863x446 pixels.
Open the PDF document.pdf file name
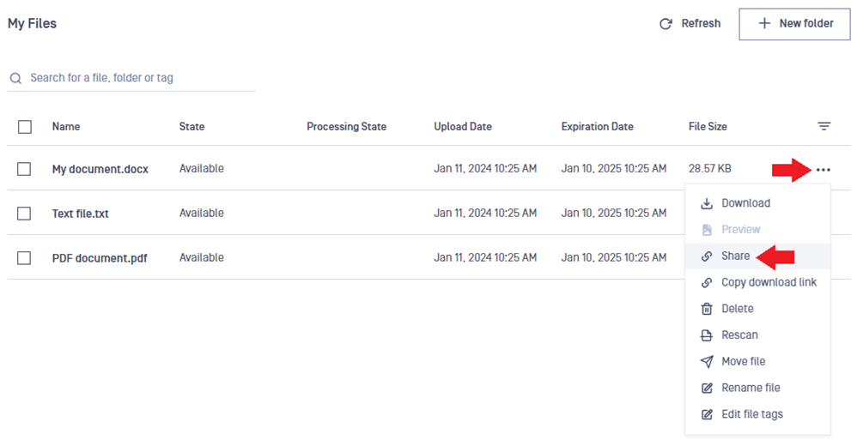coord(100,258)
